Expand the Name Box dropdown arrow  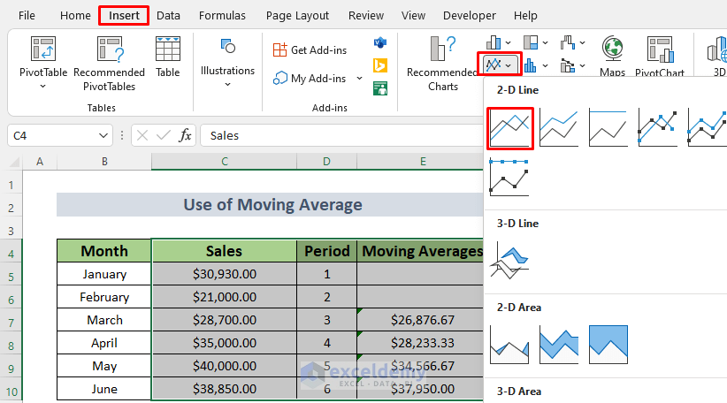pyautogui.click(x=103, y=135)
